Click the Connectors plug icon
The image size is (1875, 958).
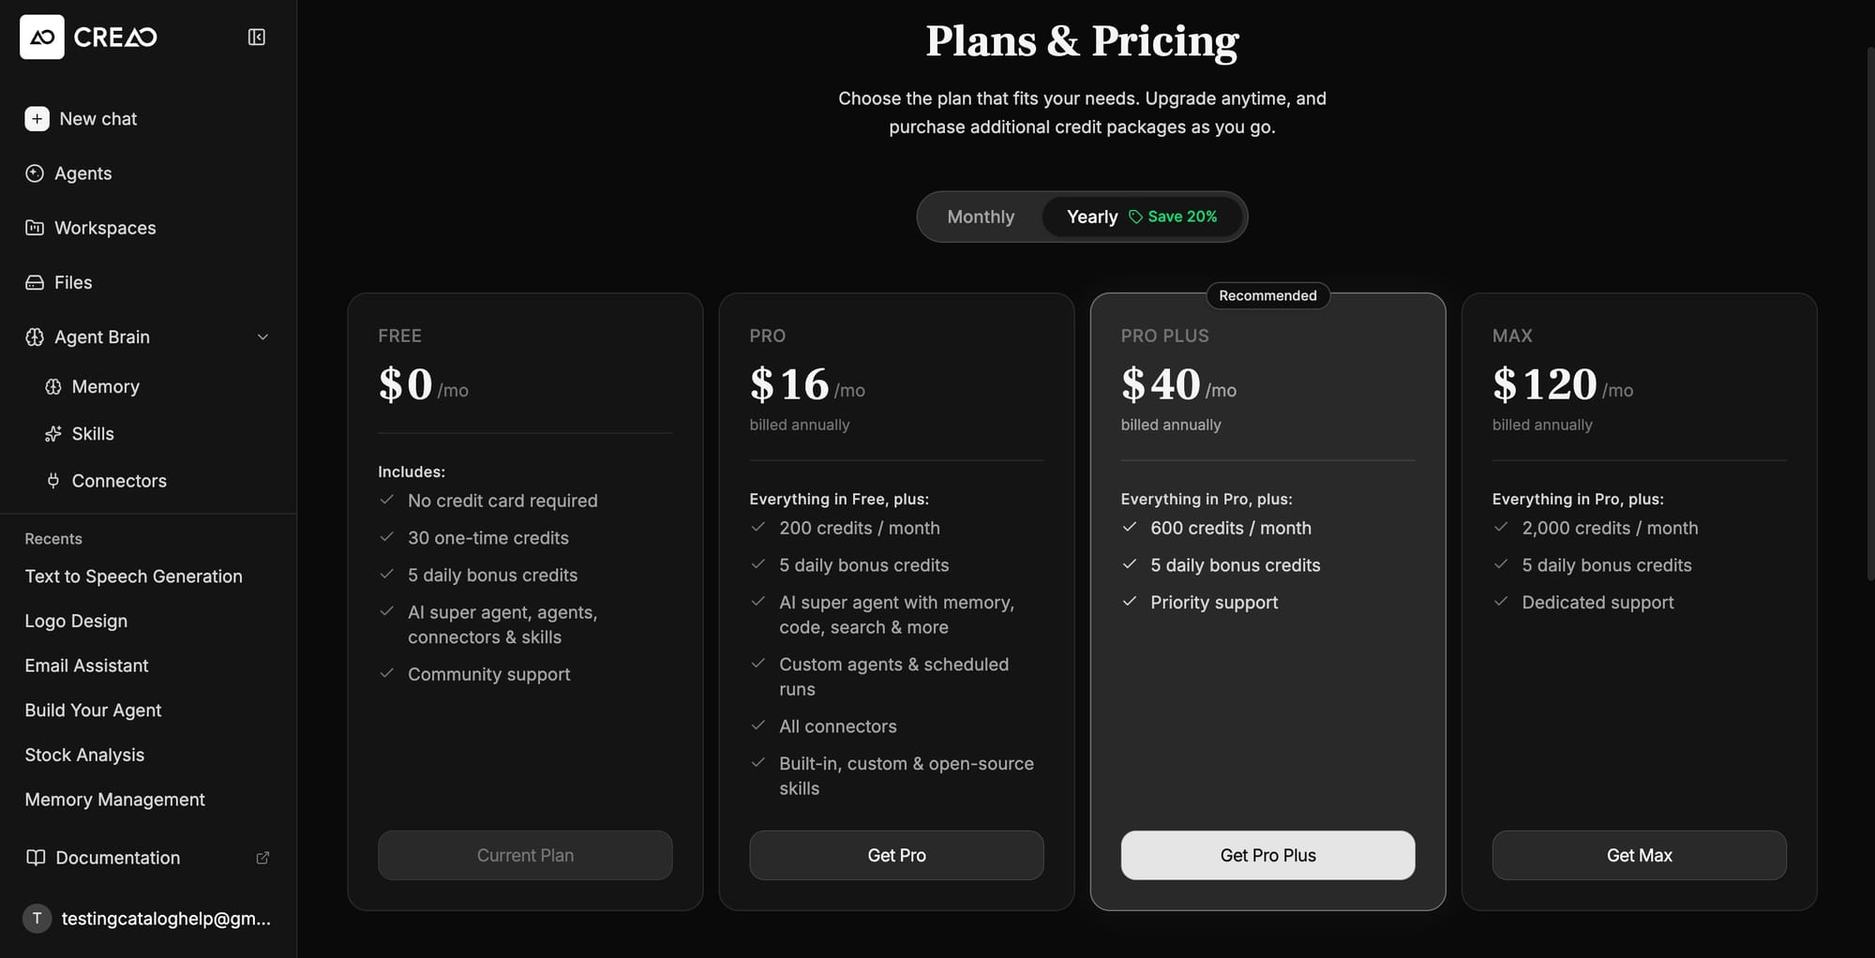tap(53, 481)
